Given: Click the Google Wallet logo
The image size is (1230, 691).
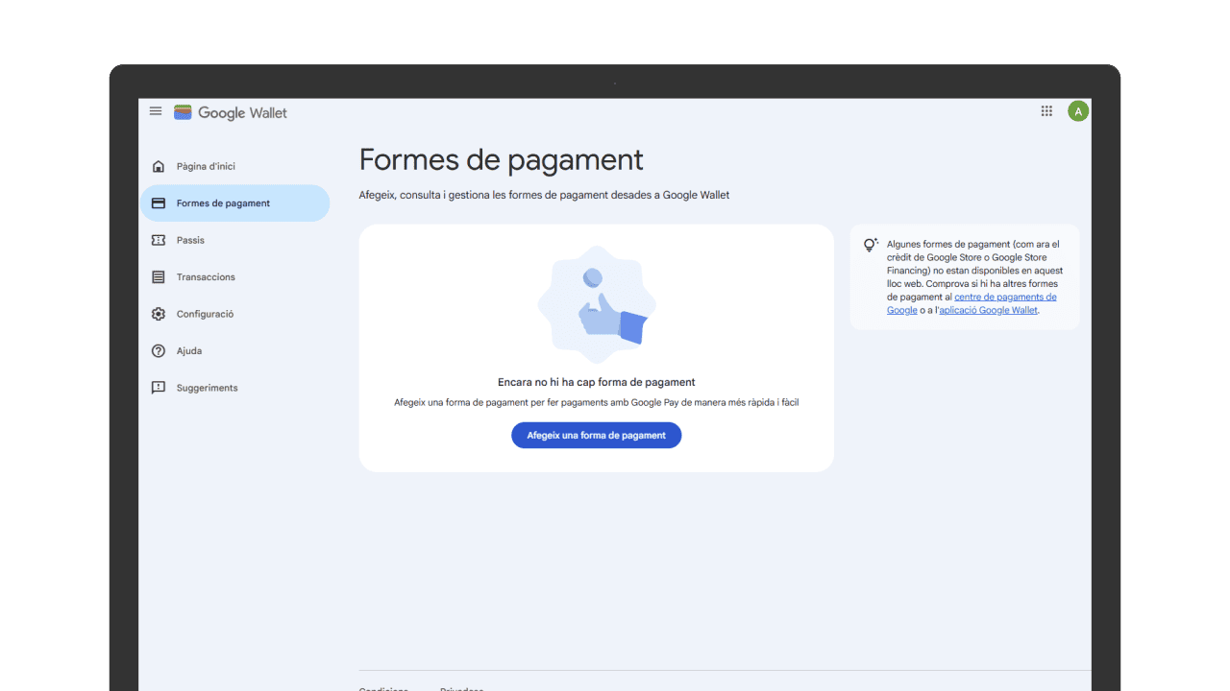Looking at the screenshot, I should click(x=231, y=112).
